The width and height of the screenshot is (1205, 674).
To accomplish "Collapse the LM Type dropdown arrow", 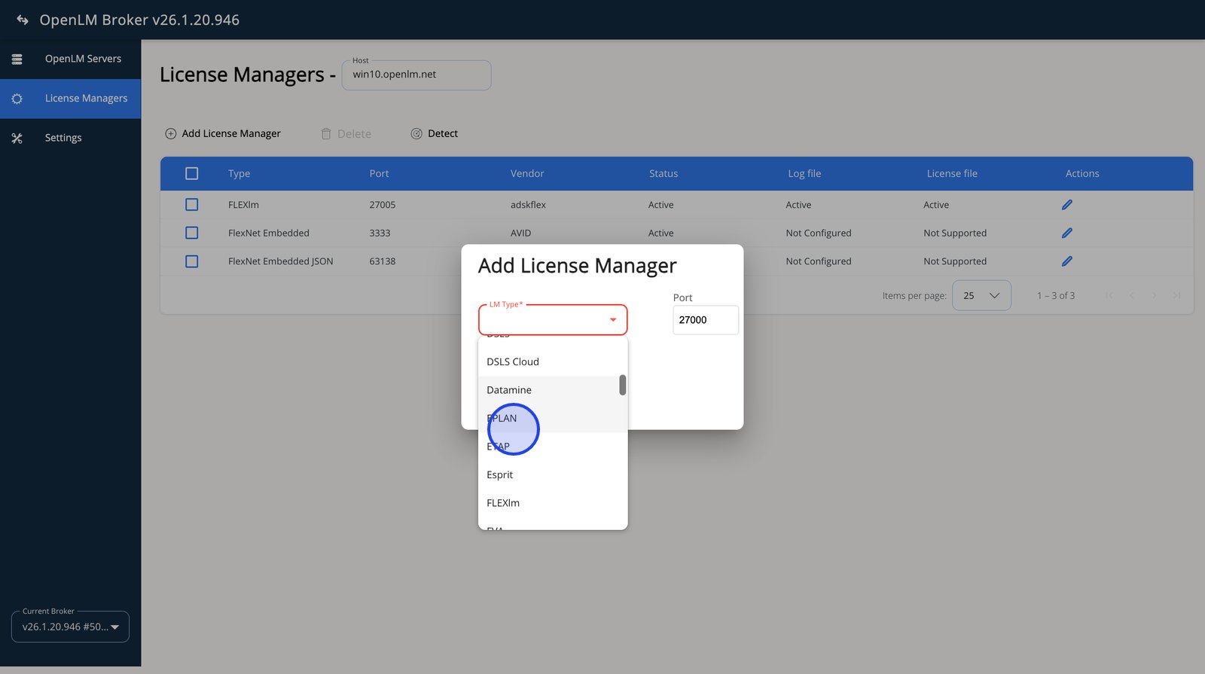I will 613,320.
